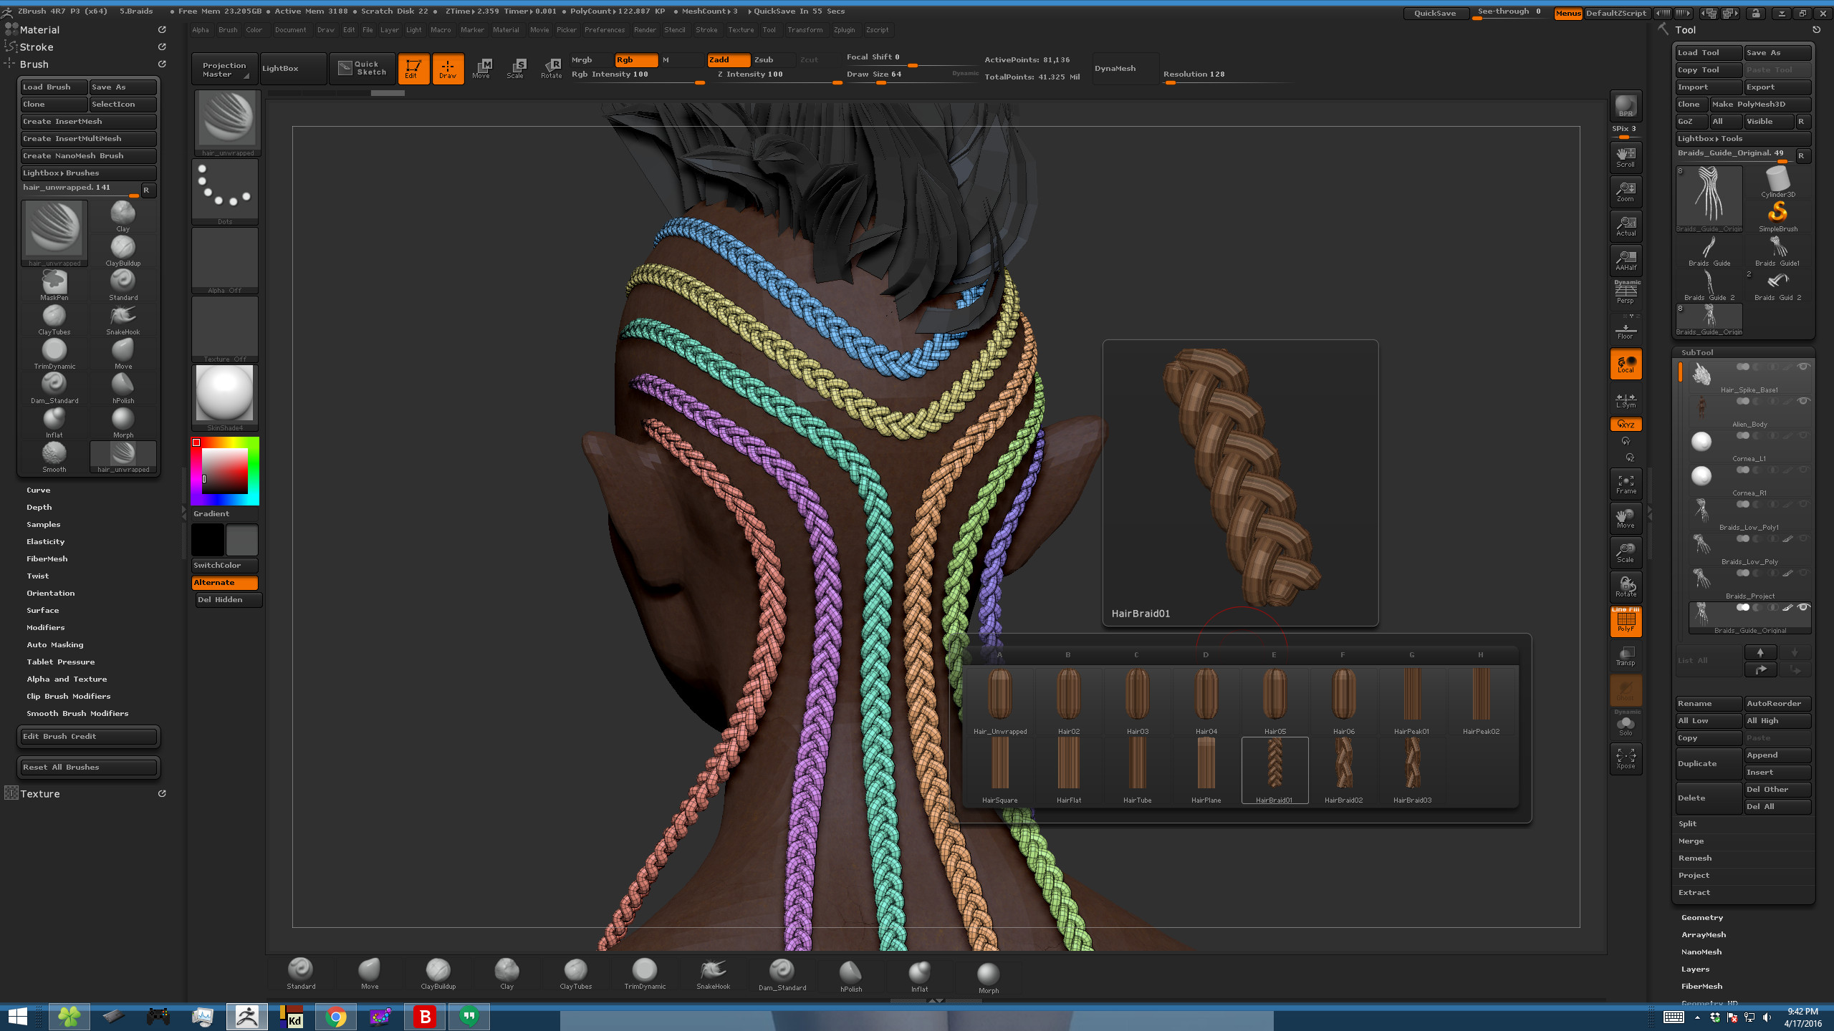
Task: Expand the Geometry section in Tool
Action: point(1702,918)
